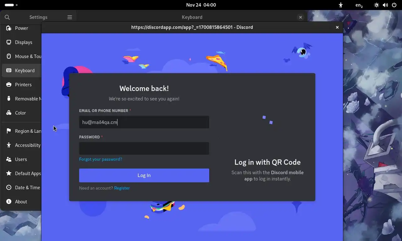Close the Settings Keyboard window
The image size is (402, 241).
point(301,17)
